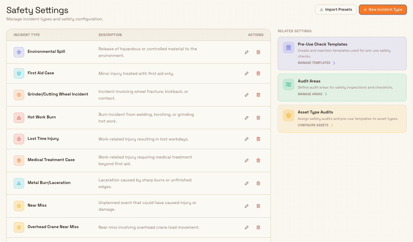
Task: Delete the Hot Work Burn incident type
Action: [x=258, y=118]
